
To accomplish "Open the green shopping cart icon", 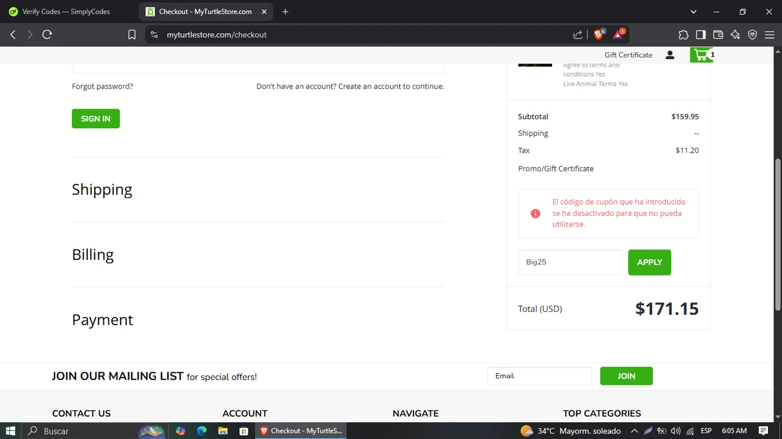I will coord(702,55).
